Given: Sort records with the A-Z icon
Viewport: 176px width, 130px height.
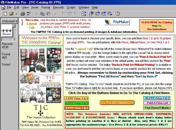Looking at the screenshot, I should 84,14.
